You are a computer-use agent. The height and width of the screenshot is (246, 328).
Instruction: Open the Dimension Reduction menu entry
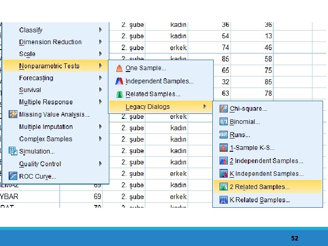(56, 42)
